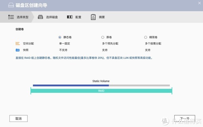203x127 pixels.
Task: Click the orange space allocation icon
Action: (x=18, y=44)
